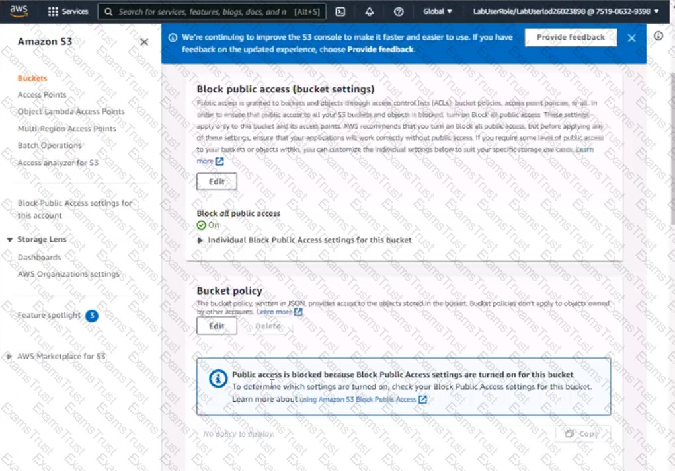Close the Amazon S3 sidebar panel
The height and width of the screenshot is (471, 675).
[144, 42]
